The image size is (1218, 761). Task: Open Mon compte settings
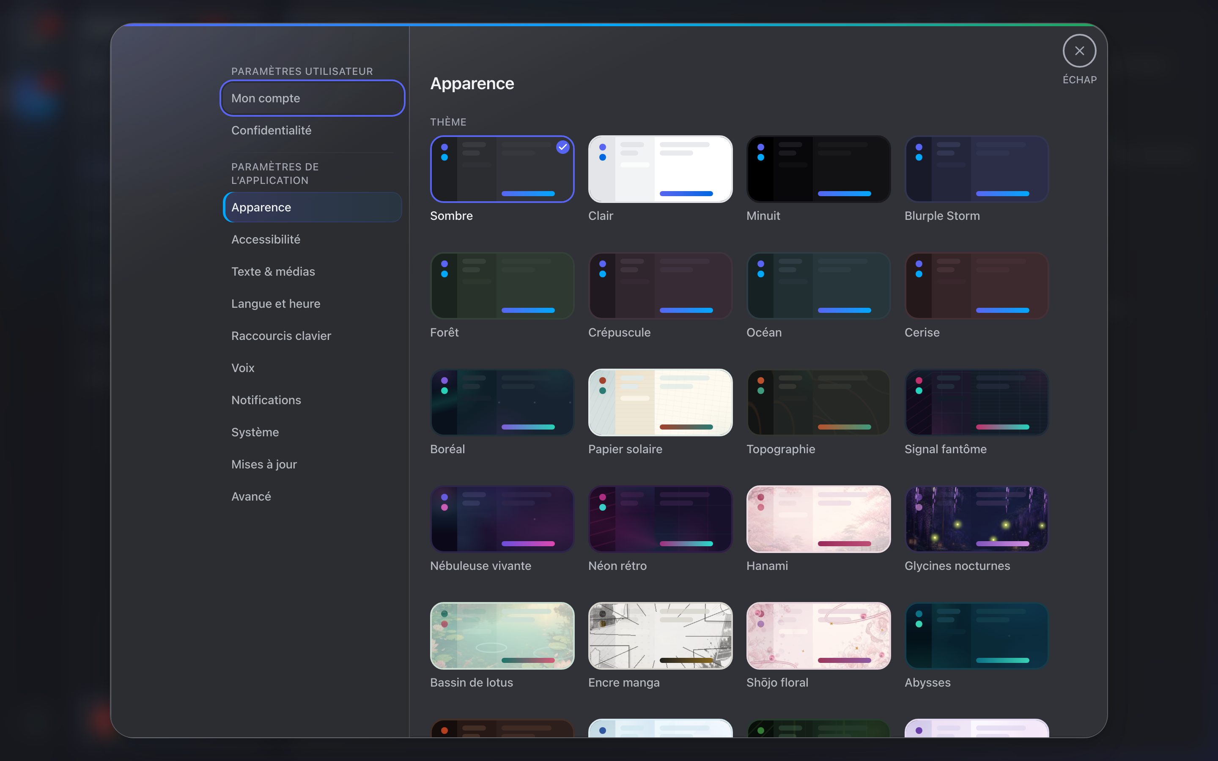click(312, 98)
